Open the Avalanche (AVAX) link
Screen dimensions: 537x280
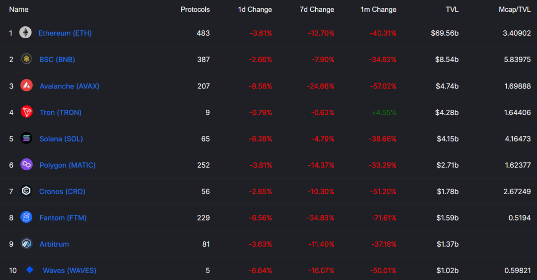69,86
